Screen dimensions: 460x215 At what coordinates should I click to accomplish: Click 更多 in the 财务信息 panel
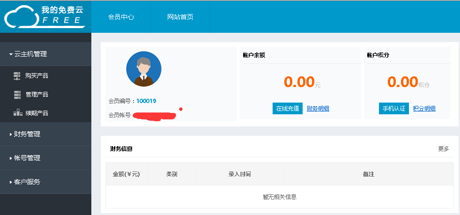coord(444,148)
